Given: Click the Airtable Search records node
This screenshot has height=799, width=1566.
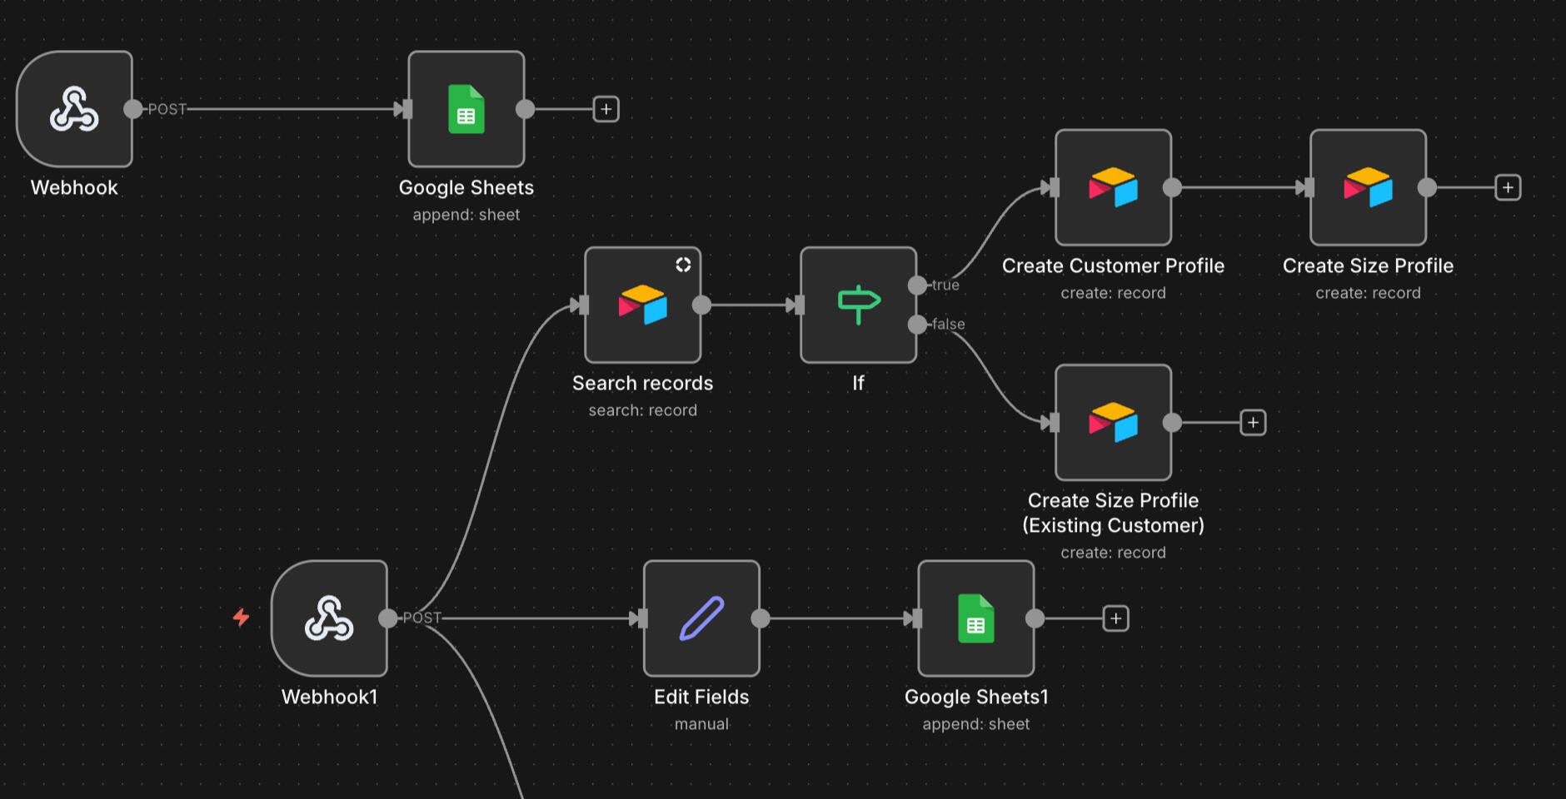Looking at the screenshot, I should coord(642,305).
